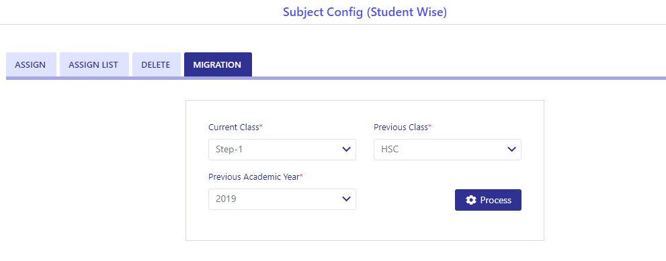Image resolution: width=666 pixels, height=261 pixels.
Task: Select the MIGRATION tab
Action: (x=218, y=65)
